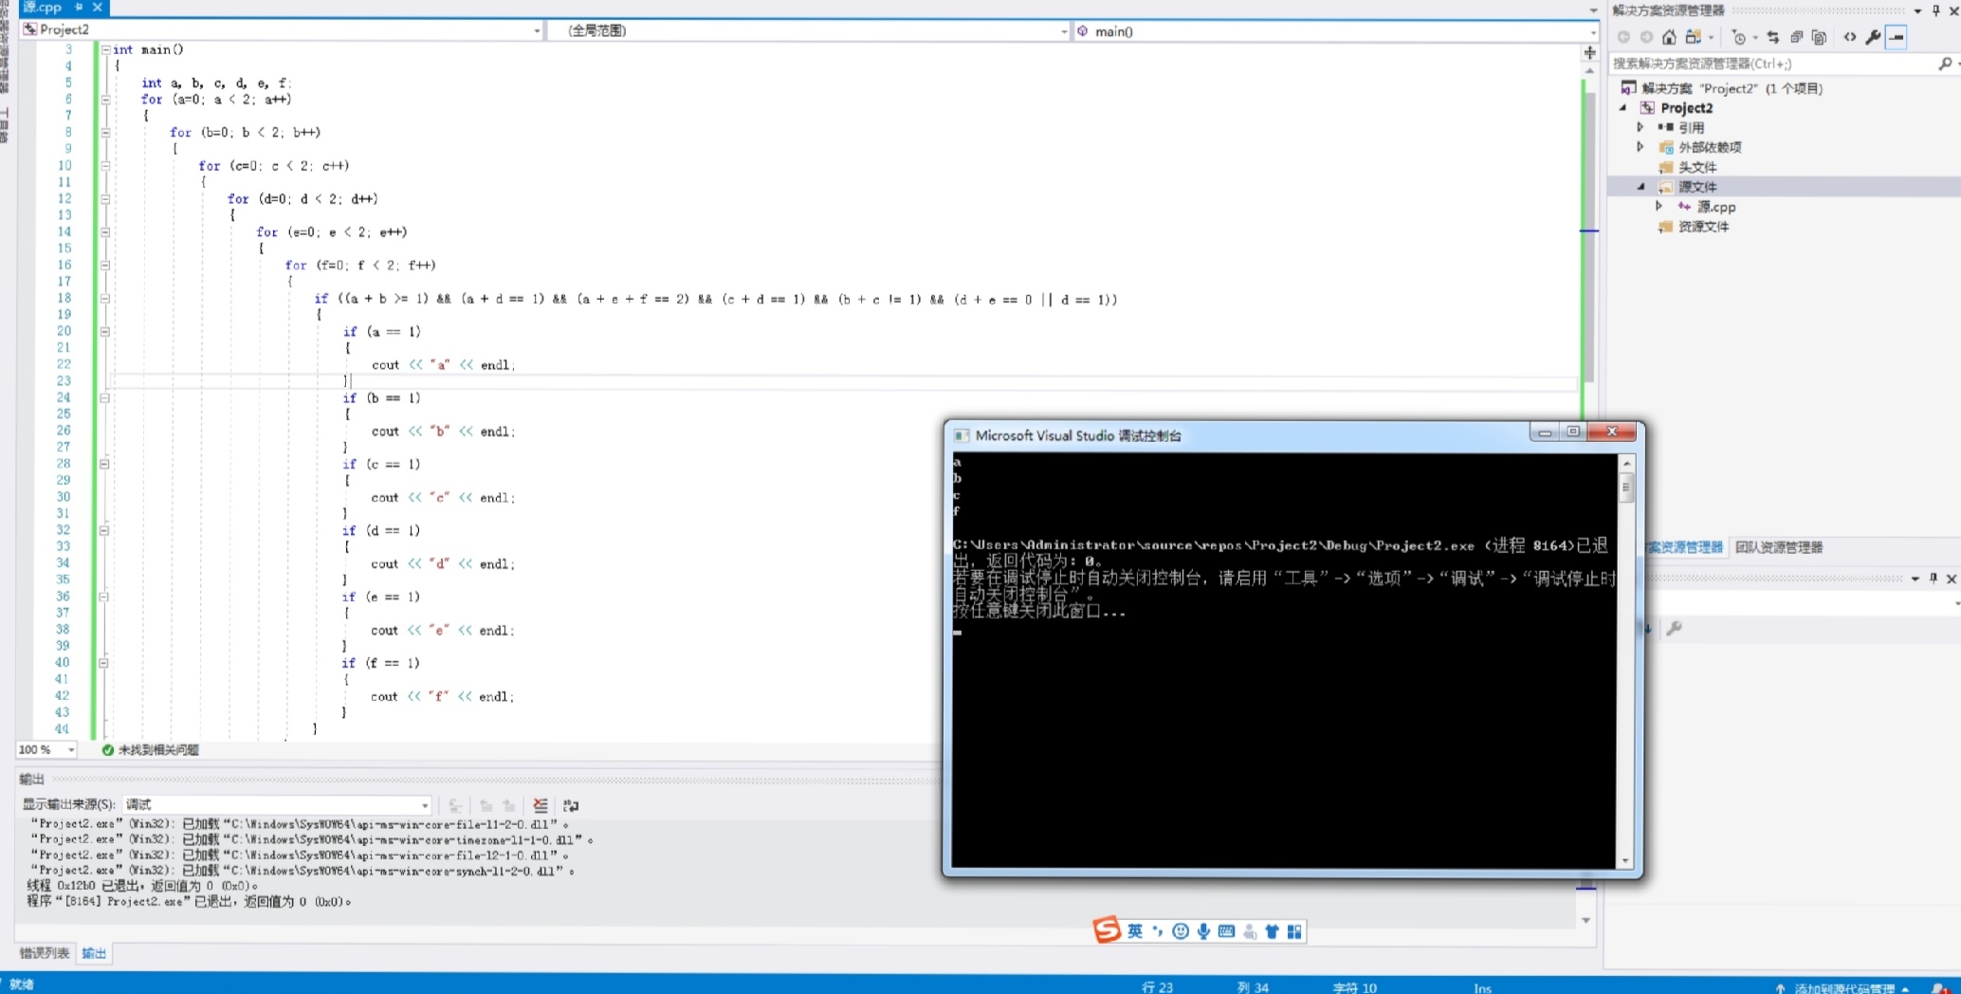1961x994 pixels.
Task: Click the go to previous message icon
Action: coord(486,805)
